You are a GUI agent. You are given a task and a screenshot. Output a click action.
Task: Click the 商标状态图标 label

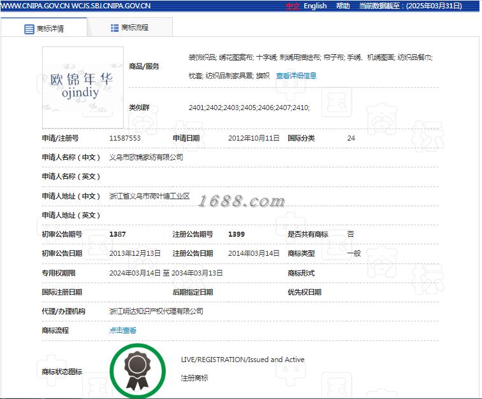pos(62,372)
